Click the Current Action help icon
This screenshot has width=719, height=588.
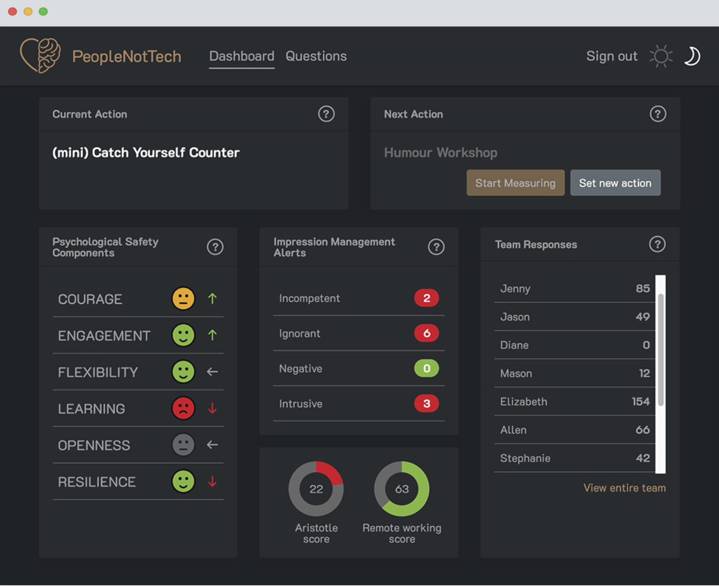click(x=326, y=114)
